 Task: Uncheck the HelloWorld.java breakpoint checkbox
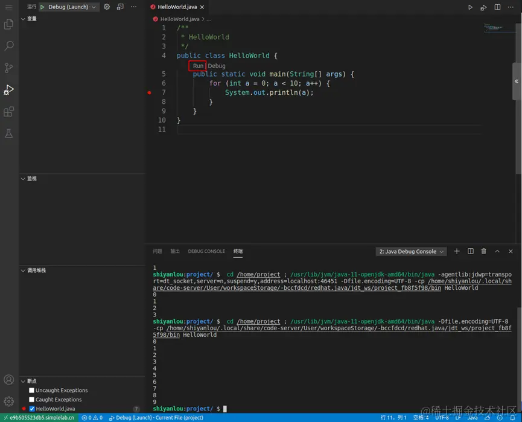[x=32, y=409]
